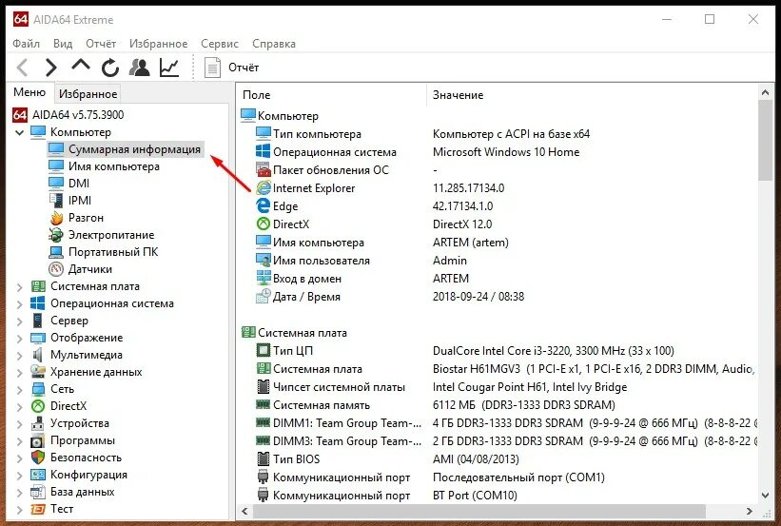Switch to the Меню tab
The height and width of the screenshot is (526, 781).
click(29, 92)
